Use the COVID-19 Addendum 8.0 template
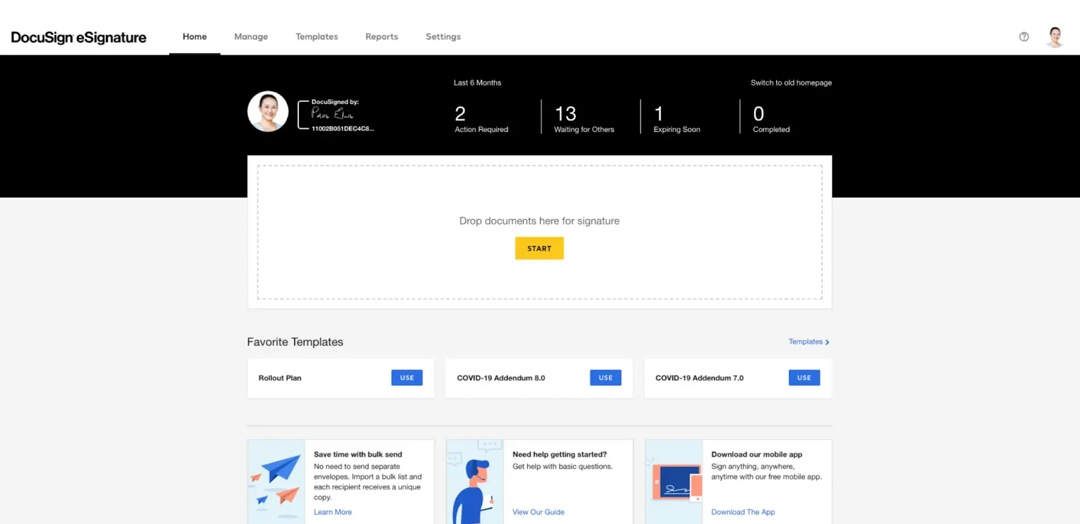Image resolution: width=1080 pixels, height=524 pixels. point(605,378)
